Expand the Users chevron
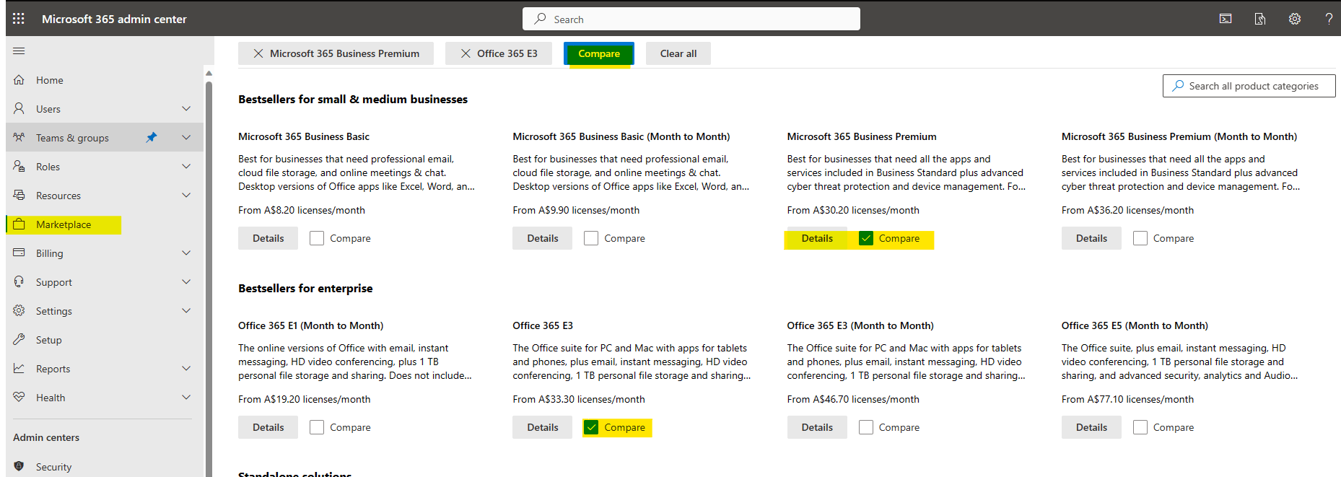Screen dimensions: 1341x477 click(x=186, y=108)
